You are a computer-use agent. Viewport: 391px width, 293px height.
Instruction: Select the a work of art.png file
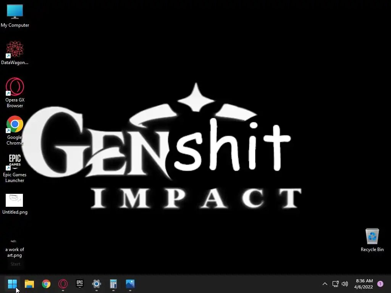(15, 248)
